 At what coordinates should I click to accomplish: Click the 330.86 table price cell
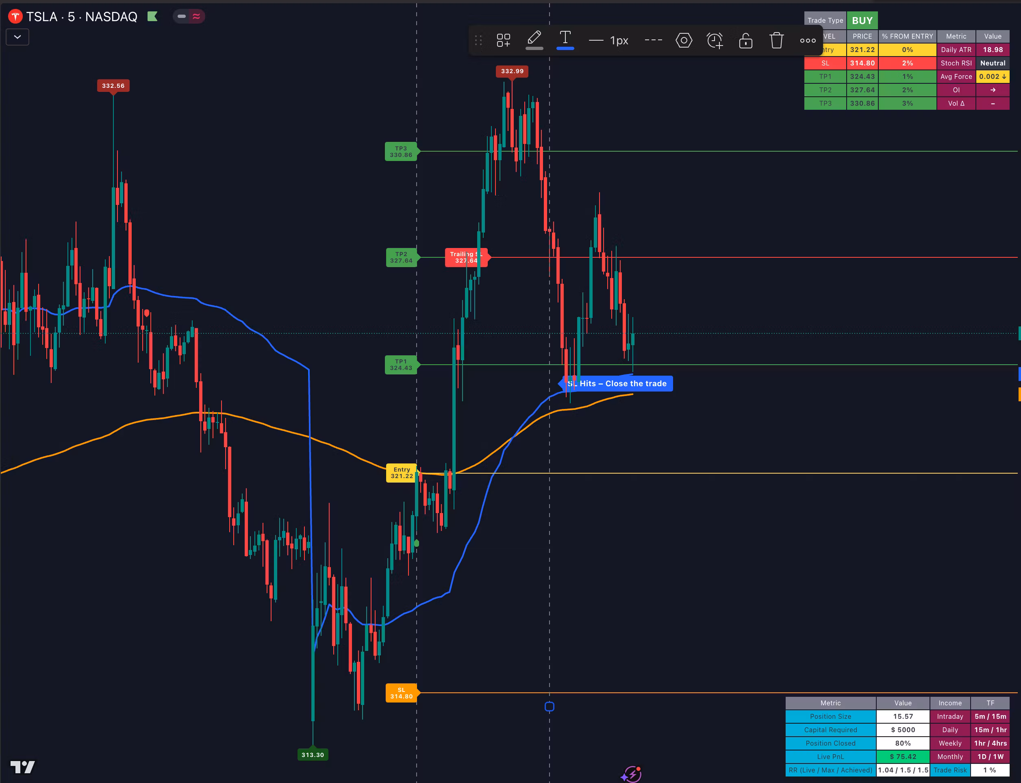click(862, 104)
